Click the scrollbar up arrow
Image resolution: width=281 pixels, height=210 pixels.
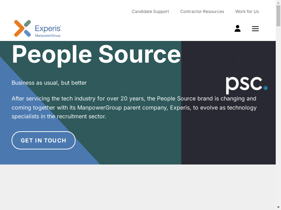point(278,3)
